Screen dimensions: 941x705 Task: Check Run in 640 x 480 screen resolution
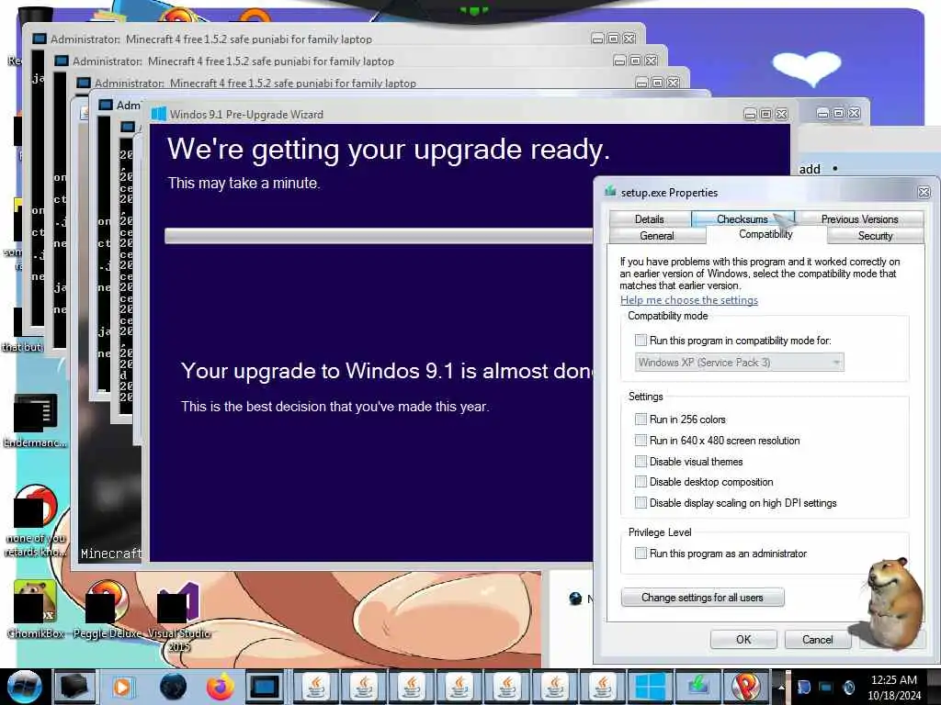[641, 440]
